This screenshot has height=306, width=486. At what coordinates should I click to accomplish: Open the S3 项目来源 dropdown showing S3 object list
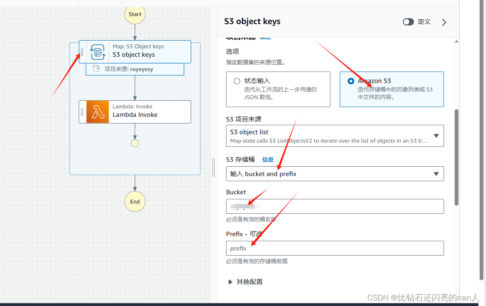pos(335,136)
